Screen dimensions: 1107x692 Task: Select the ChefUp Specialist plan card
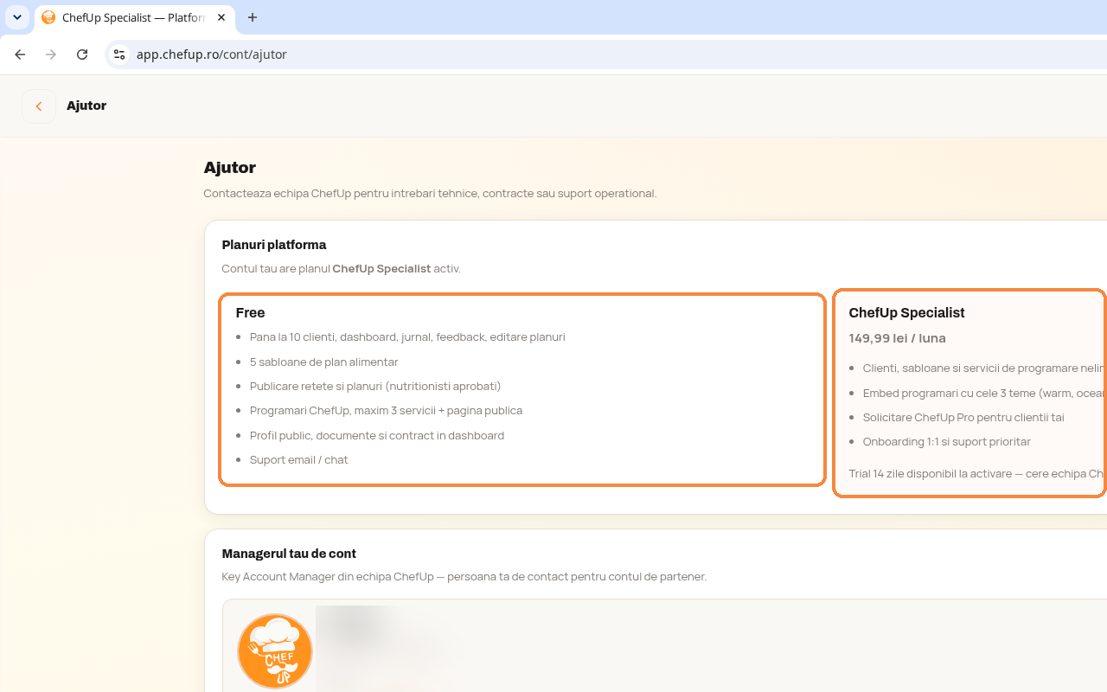coord(969,393)
